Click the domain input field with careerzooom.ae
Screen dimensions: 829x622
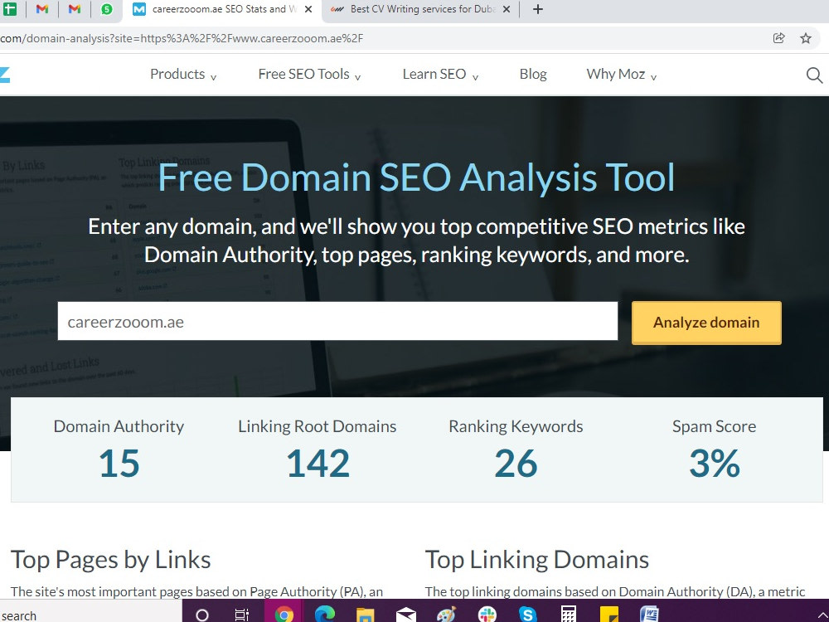pyautogui.click(x=337, y=321)
